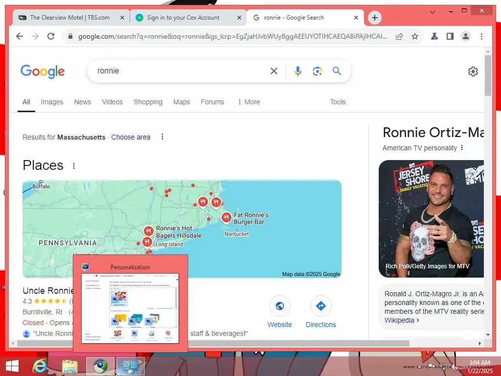Screen dimensions: 501x376
Task: Open the side panel
Action: point(450,36)
